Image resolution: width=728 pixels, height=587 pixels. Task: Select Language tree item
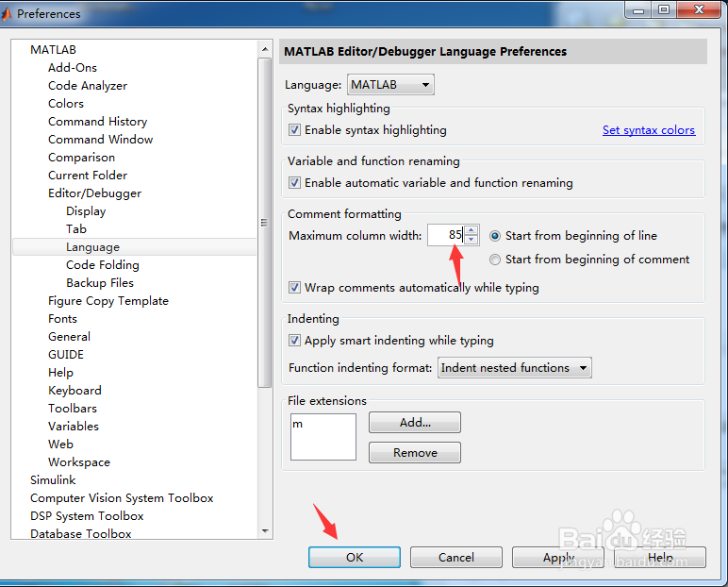coord(135,247)
